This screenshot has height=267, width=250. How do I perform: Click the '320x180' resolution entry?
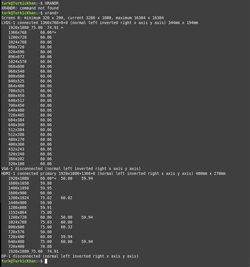click(16, 164)
